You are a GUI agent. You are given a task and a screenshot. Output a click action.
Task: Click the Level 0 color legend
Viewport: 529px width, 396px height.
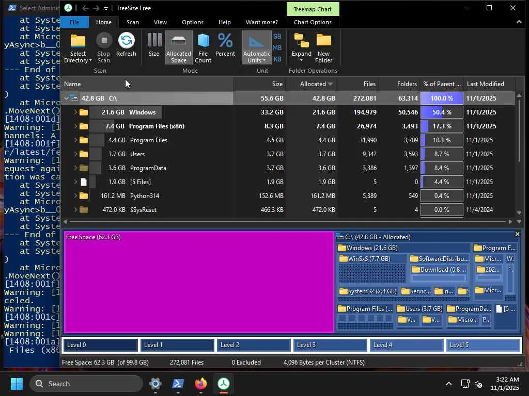(x=100, y=345)
